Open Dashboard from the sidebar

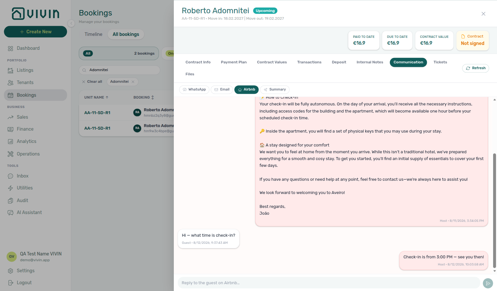[x=36, y=48]
